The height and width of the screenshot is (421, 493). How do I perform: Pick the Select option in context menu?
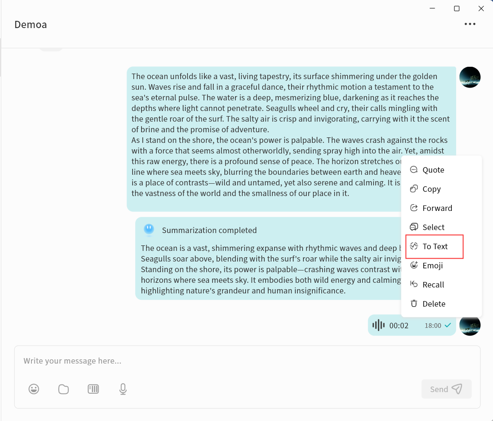[x=433, y=227]
